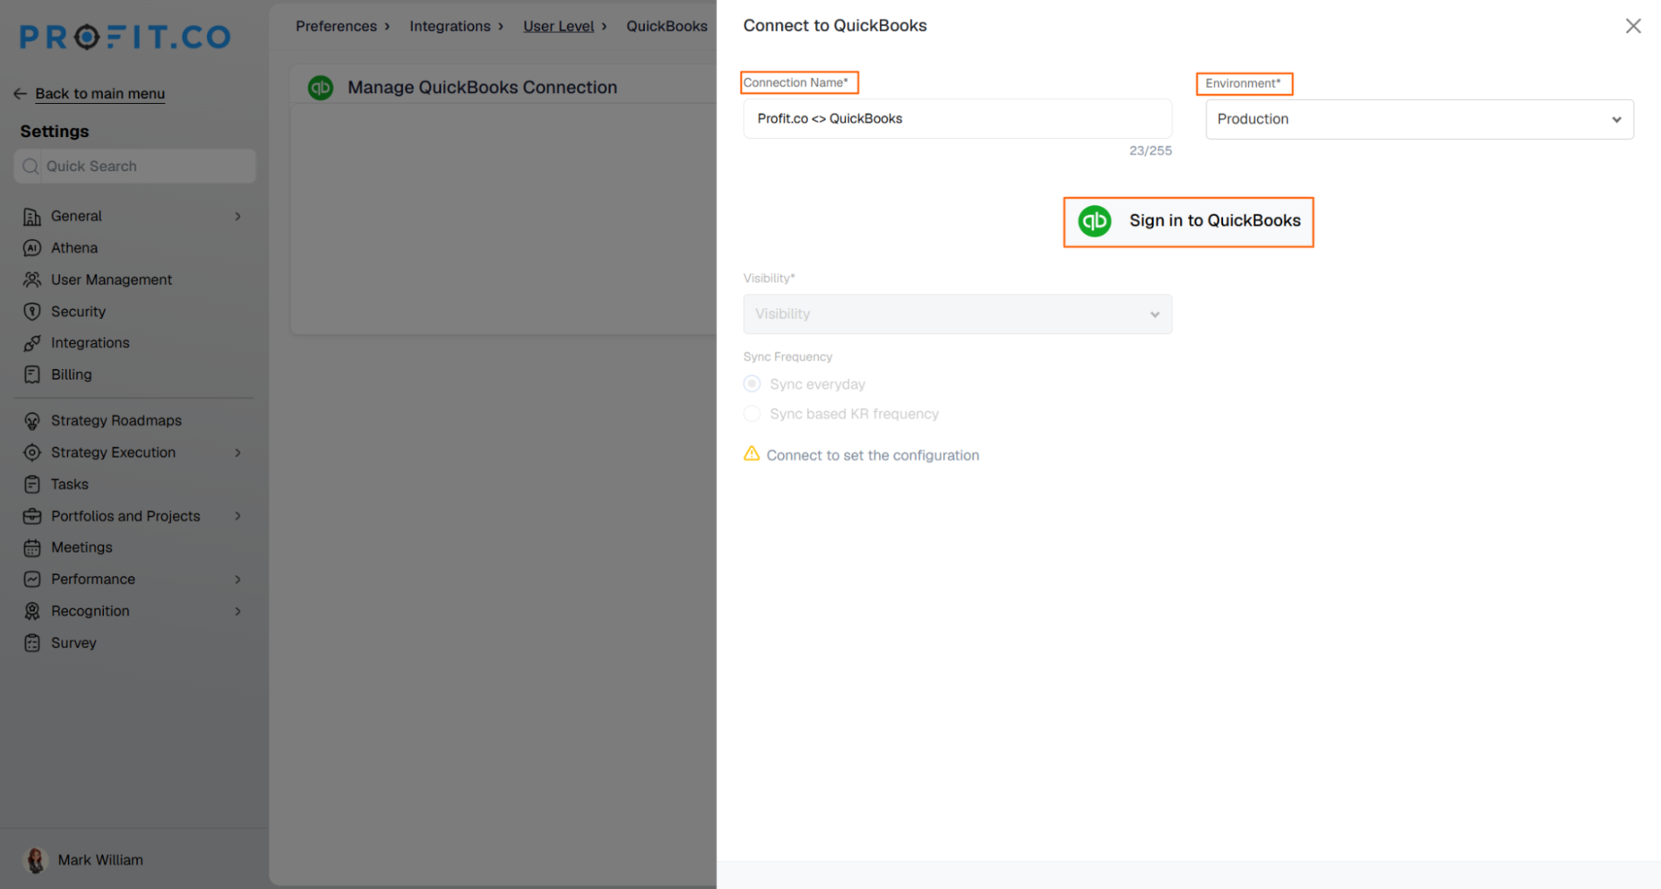Click the Security shield icon
Viewport: 1661px width, 889px height.
tap(32, 312)
